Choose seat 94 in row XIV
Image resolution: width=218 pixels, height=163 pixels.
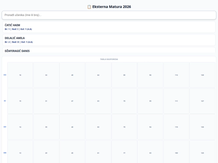coord(150,127)
